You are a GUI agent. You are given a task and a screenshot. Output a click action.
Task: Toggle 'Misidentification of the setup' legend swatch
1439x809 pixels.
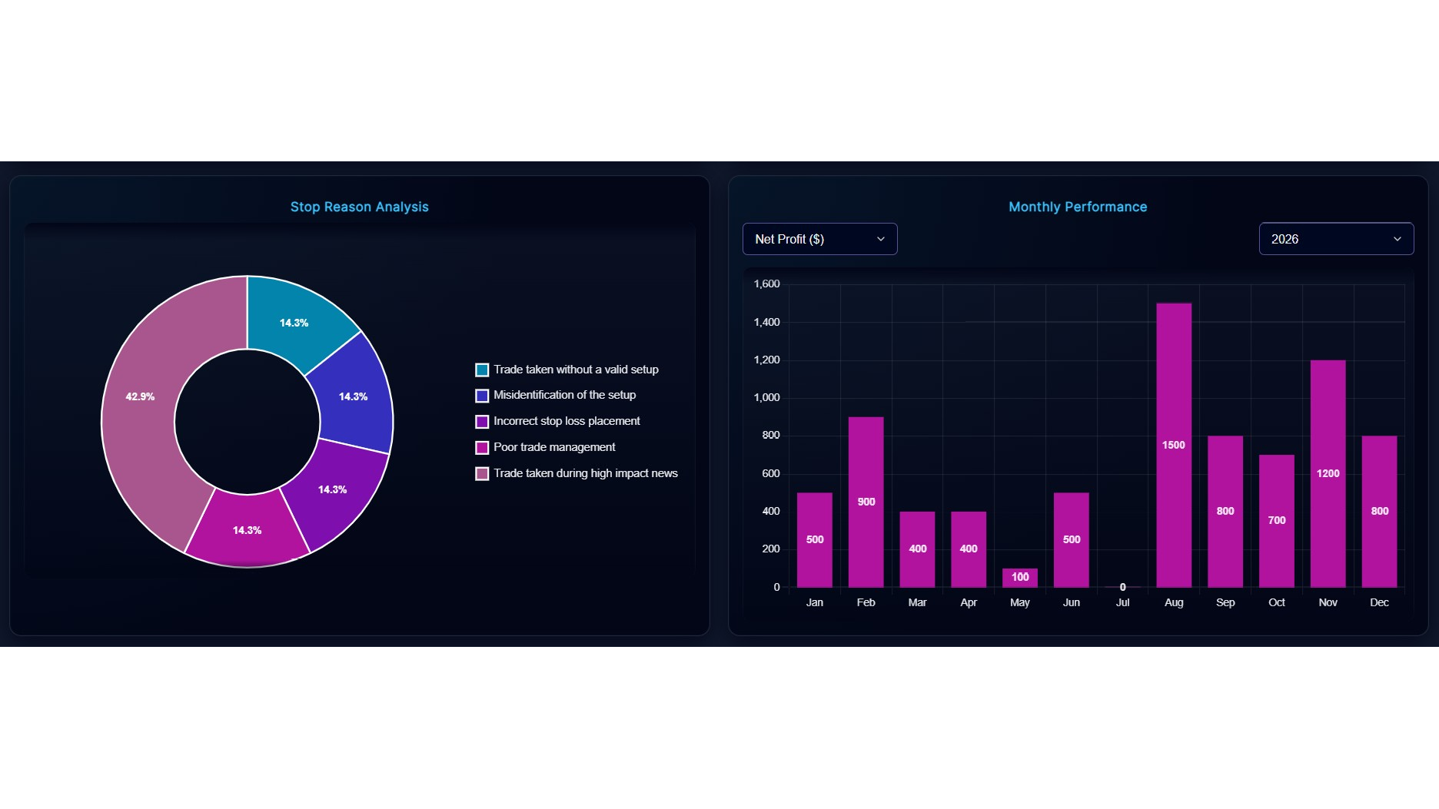482,396
